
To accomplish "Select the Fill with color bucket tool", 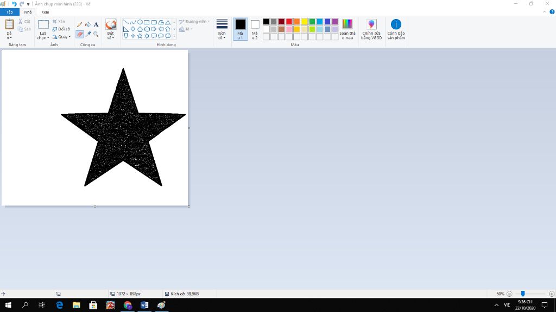I will [x=87, y=24].
